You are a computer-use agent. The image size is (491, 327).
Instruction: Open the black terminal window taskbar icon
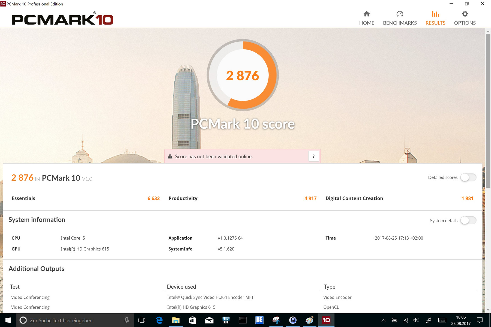(243, 320)
